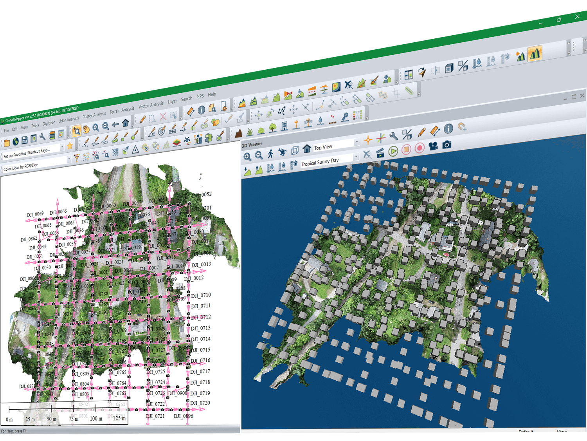The height and width of the screenshot is (441, 587).
Task: Open the Raster Analysis menu
Action: [94, 115]
